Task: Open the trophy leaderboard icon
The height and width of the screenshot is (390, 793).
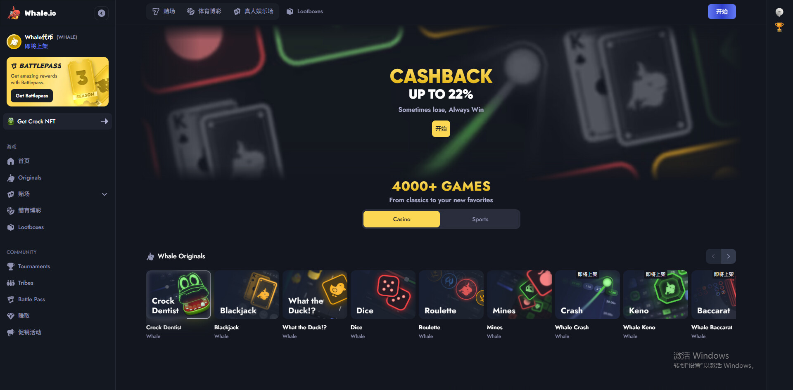Action: click(x=779, y=27)
